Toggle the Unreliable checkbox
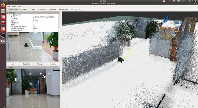 34,19
